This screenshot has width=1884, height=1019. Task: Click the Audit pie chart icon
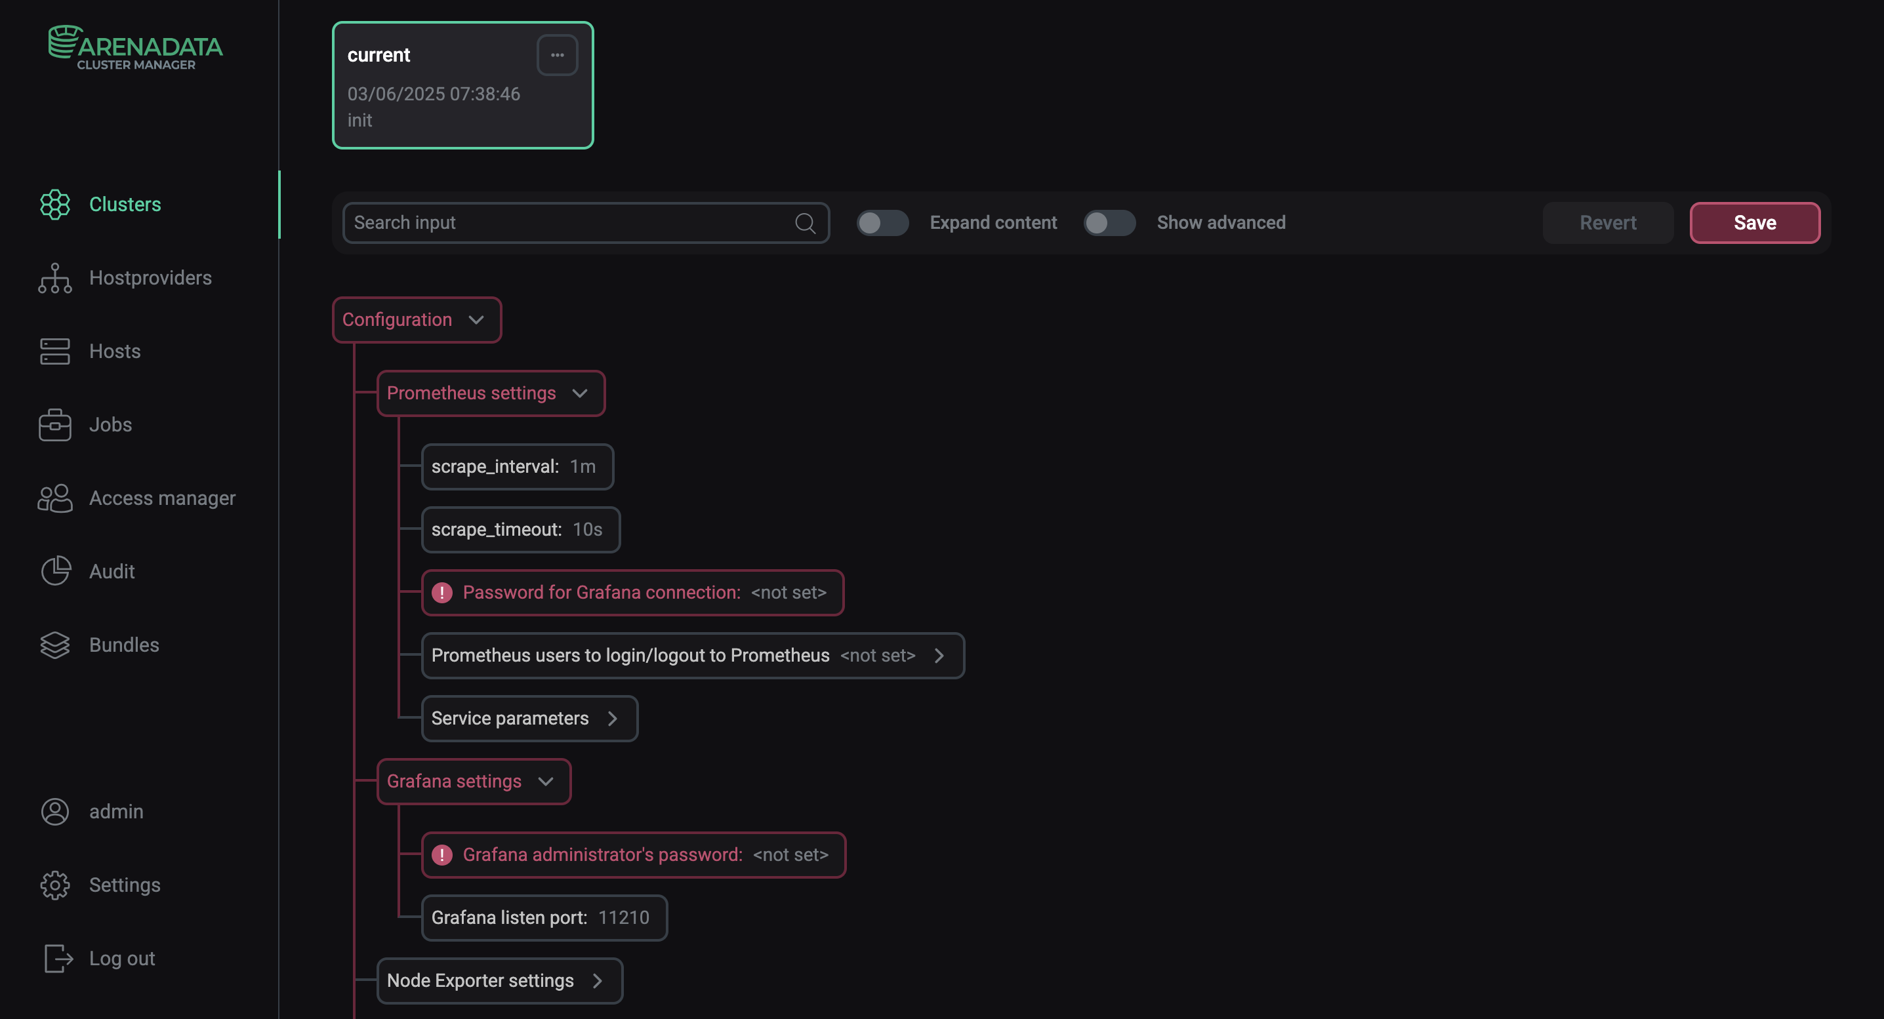coord(56,572)
